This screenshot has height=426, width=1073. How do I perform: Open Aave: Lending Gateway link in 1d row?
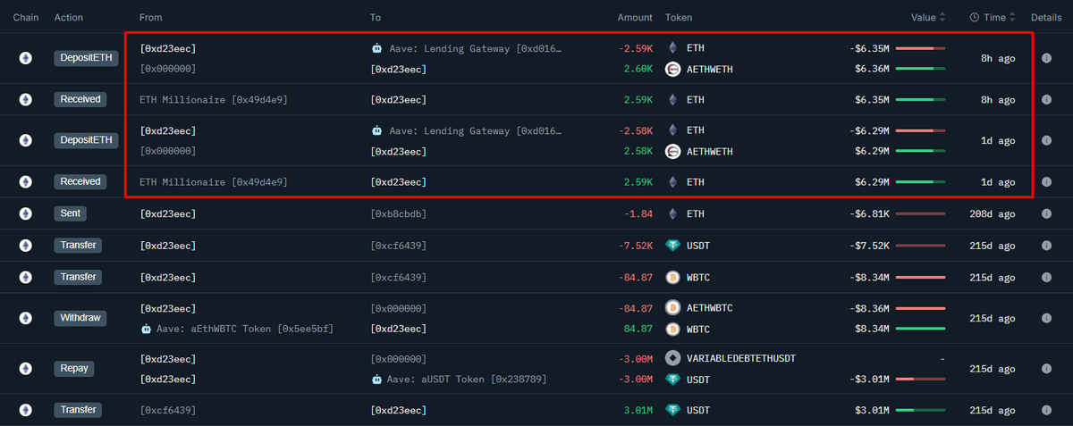476,130
